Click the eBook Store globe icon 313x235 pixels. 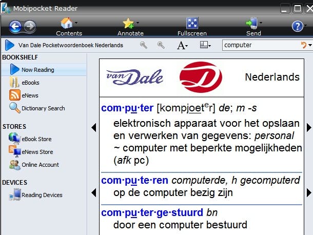point(14,139)
